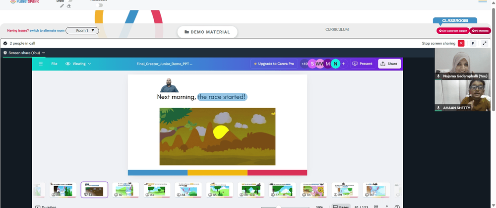Select slide thumbnail 88
The height and width of the screenshot is (208, 496).
click(x=313, y=190)
